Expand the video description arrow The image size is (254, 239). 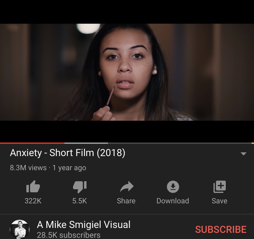pos(244,154)
